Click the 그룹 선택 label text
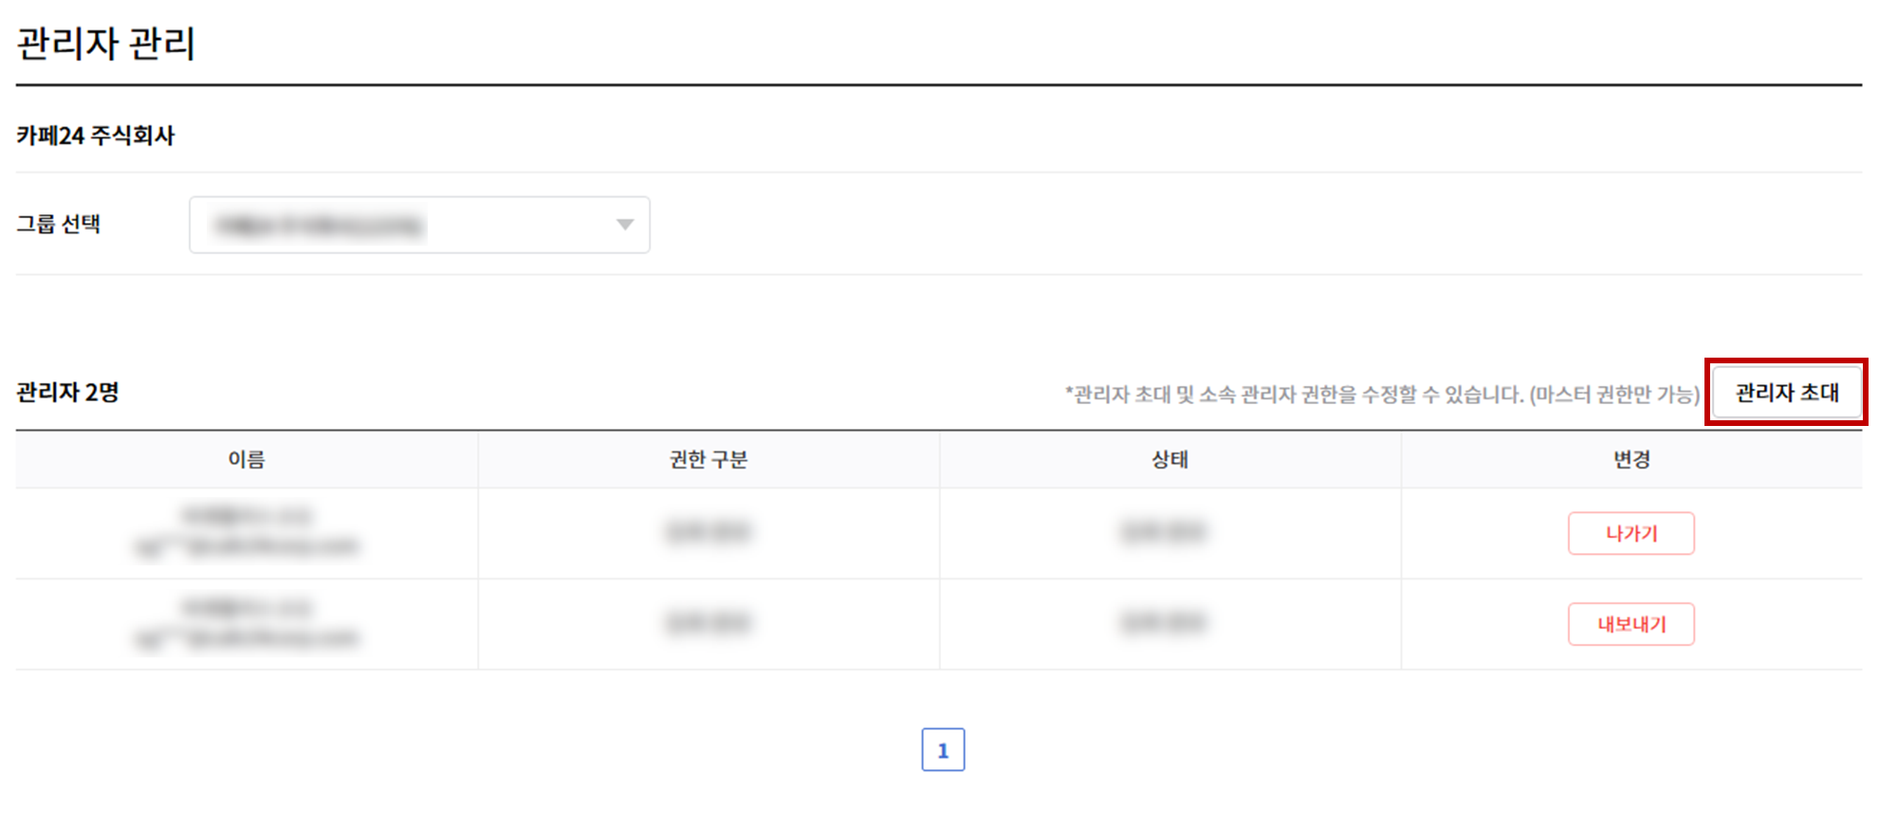The height and width of the screenshot is (813, 1897). click(x=58, y=225)
